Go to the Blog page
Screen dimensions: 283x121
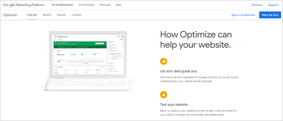pyautogui.click(x=118, y=5)
